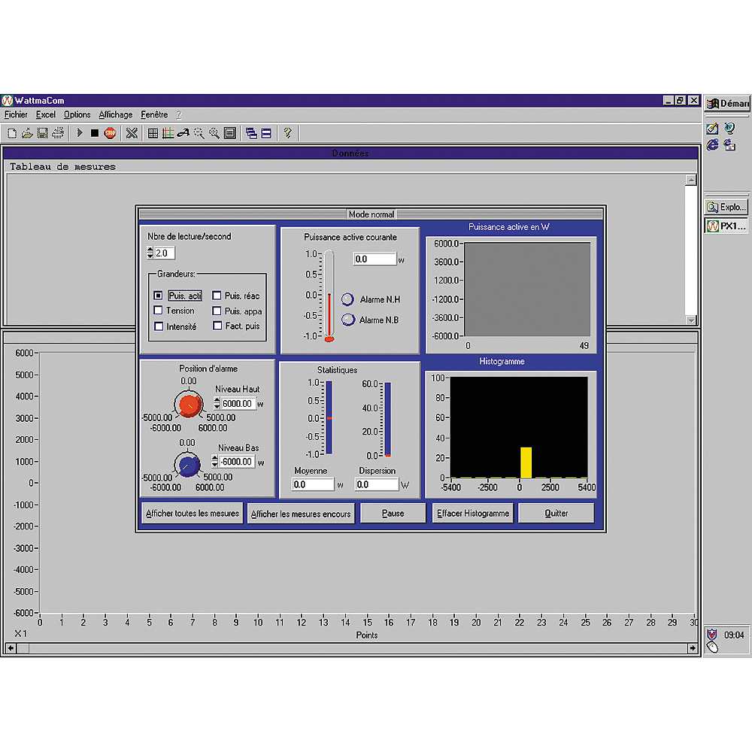Click the Niveau Bas stepper arrows
Viewport: 752px width, 752px height.
214,462
